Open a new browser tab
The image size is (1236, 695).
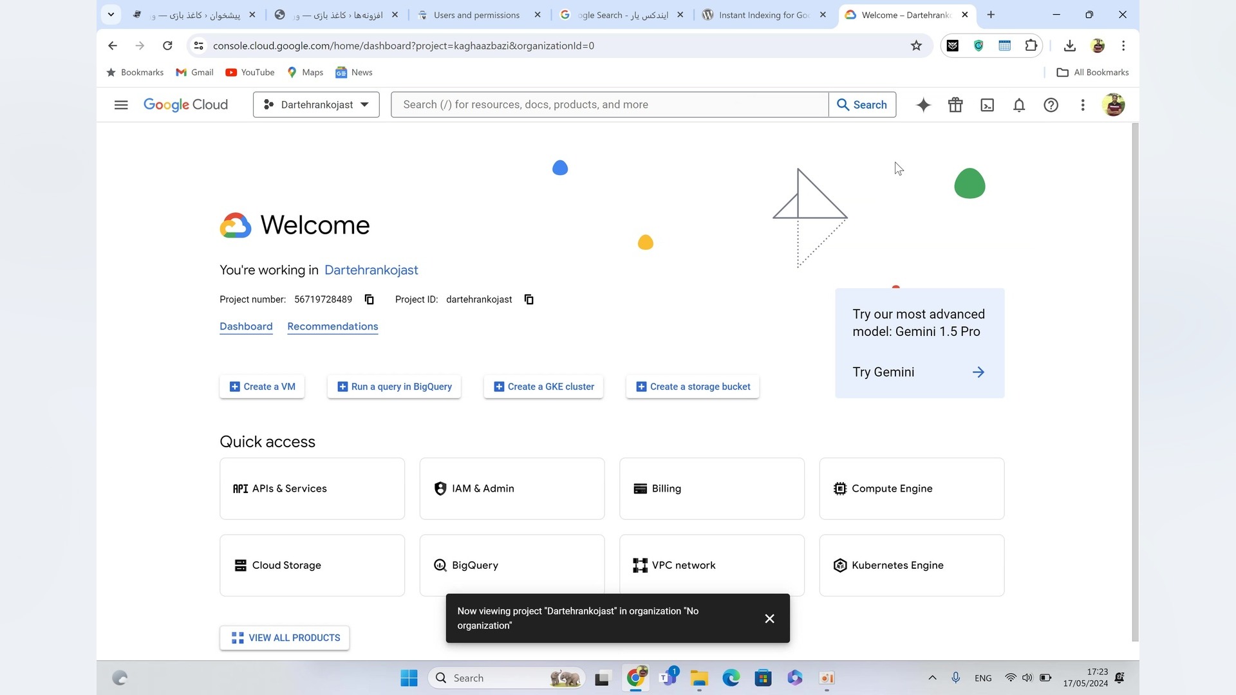(991, 15)
